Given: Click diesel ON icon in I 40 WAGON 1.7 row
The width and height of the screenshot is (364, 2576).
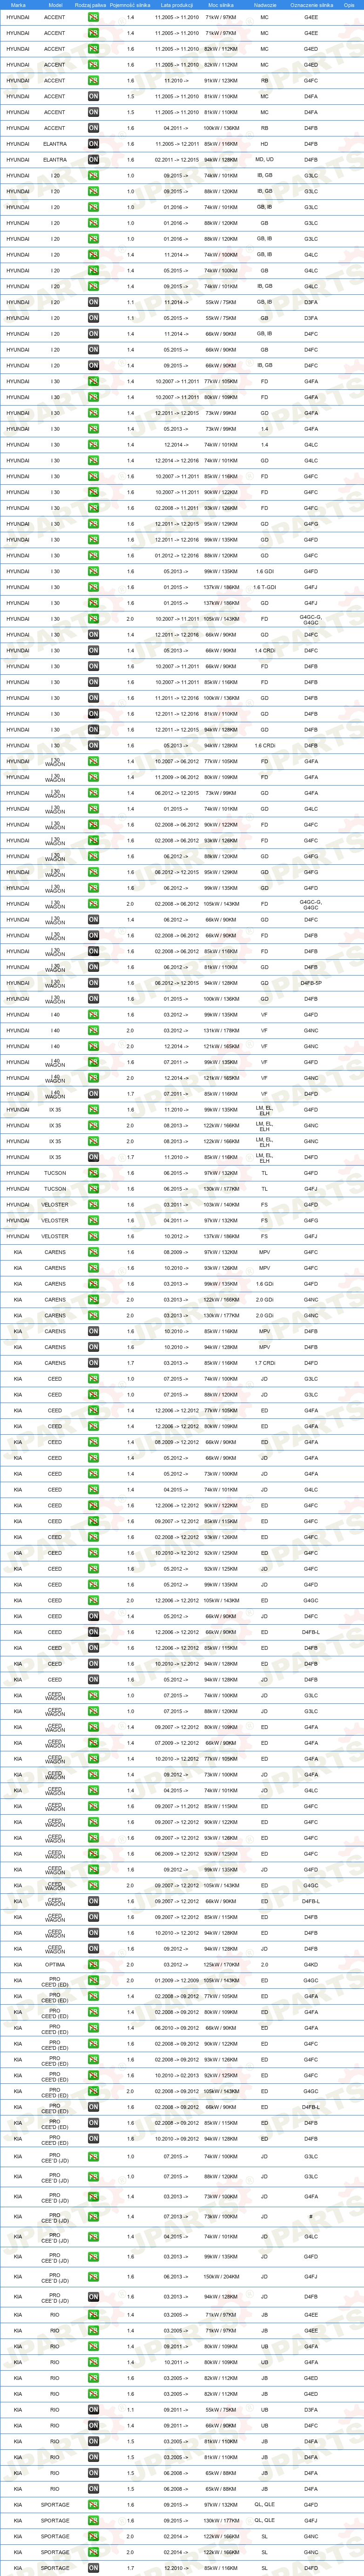Looking at the screenshot, I should [93, 1094].
